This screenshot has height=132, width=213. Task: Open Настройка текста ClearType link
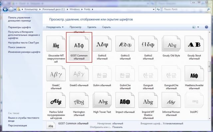click(23, 43)
